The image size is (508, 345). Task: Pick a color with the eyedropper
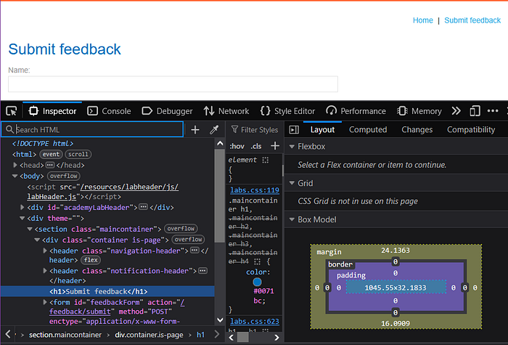(214, 130)
